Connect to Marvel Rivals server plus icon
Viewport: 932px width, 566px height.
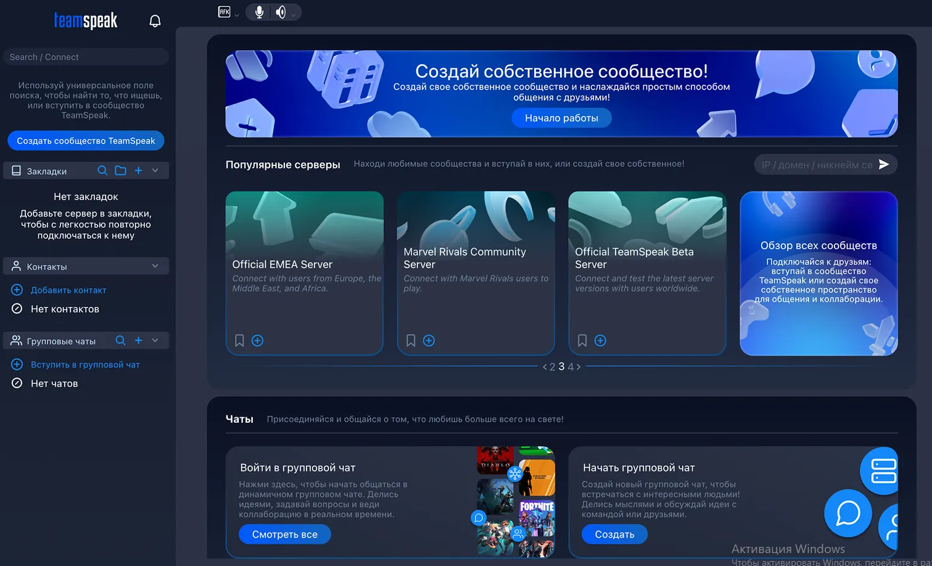click(x=429, y=341)
